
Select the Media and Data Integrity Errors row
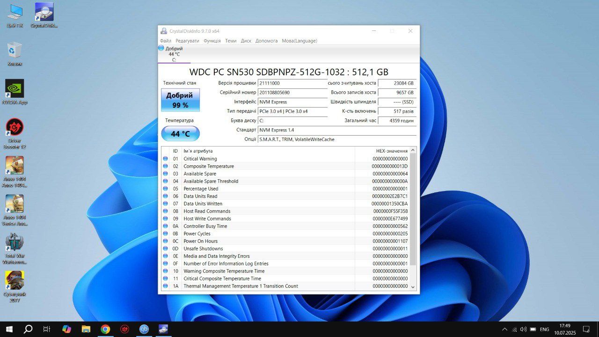285,256
